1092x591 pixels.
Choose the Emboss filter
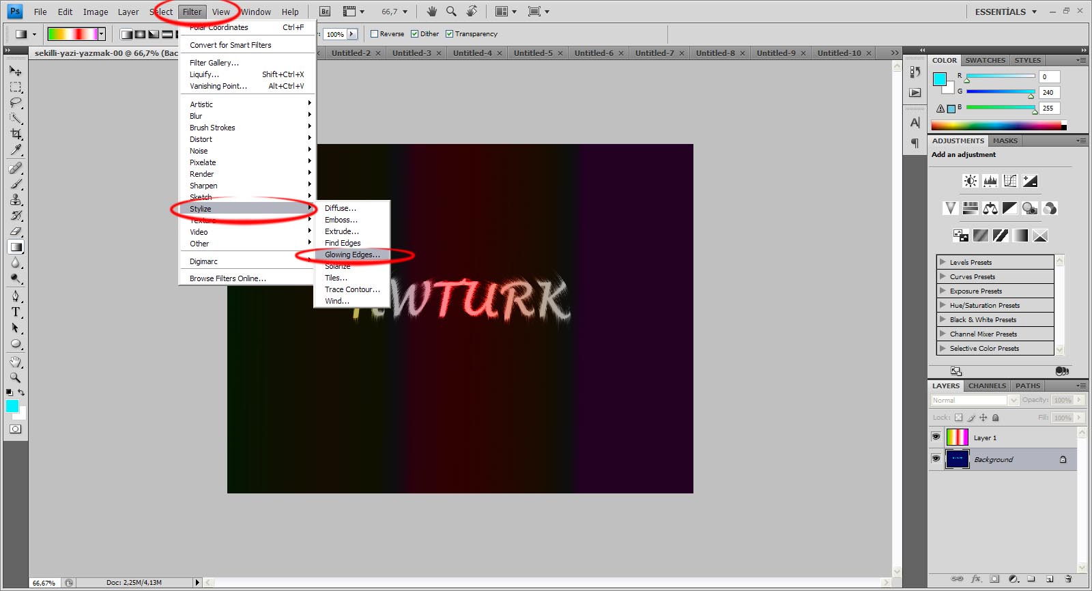(352, 220)
